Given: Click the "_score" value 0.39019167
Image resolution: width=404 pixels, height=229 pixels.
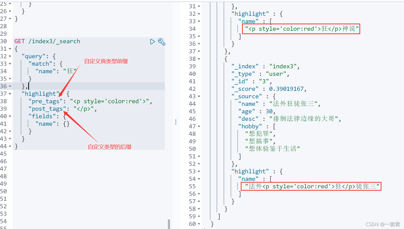Looking at the screenshot, I should [286, 89].
